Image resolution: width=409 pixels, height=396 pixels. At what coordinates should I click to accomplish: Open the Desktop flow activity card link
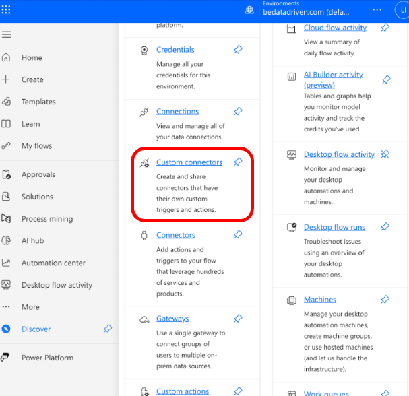(x=339, y=154)
